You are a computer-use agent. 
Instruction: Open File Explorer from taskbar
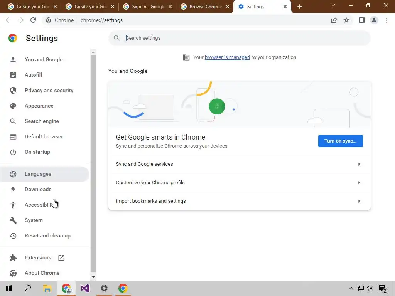click(x=47, y=288)
